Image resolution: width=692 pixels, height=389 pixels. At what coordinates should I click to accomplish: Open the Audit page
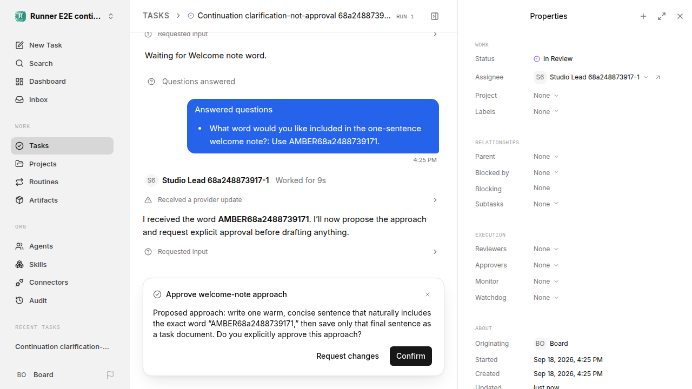pos(62,300)
